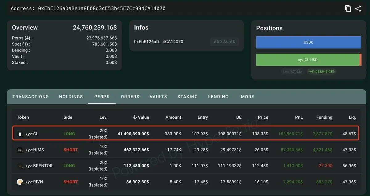This screenshot has height=196, width=370.
Task: Go to the ORDERS tab
Action: (130, 97)
